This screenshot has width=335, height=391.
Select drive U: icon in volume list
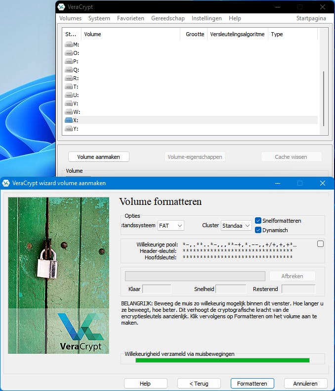point(69,95)
